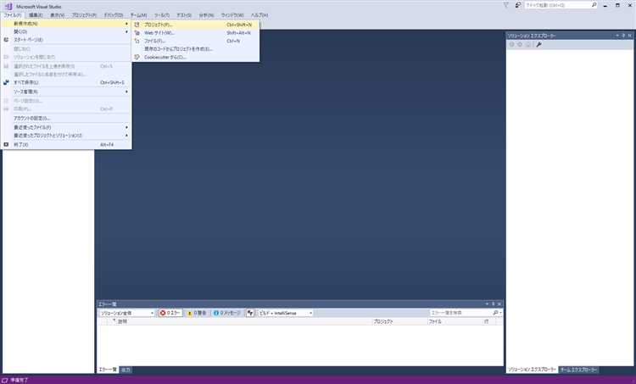Open the テスト(S) menu
636x384 pixels.
click(x=184, y=15)
